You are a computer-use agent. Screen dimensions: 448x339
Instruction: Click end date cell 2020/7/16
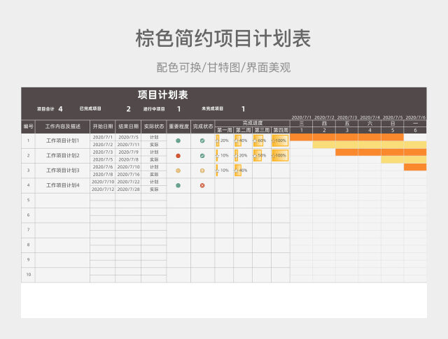click(128, 174)
